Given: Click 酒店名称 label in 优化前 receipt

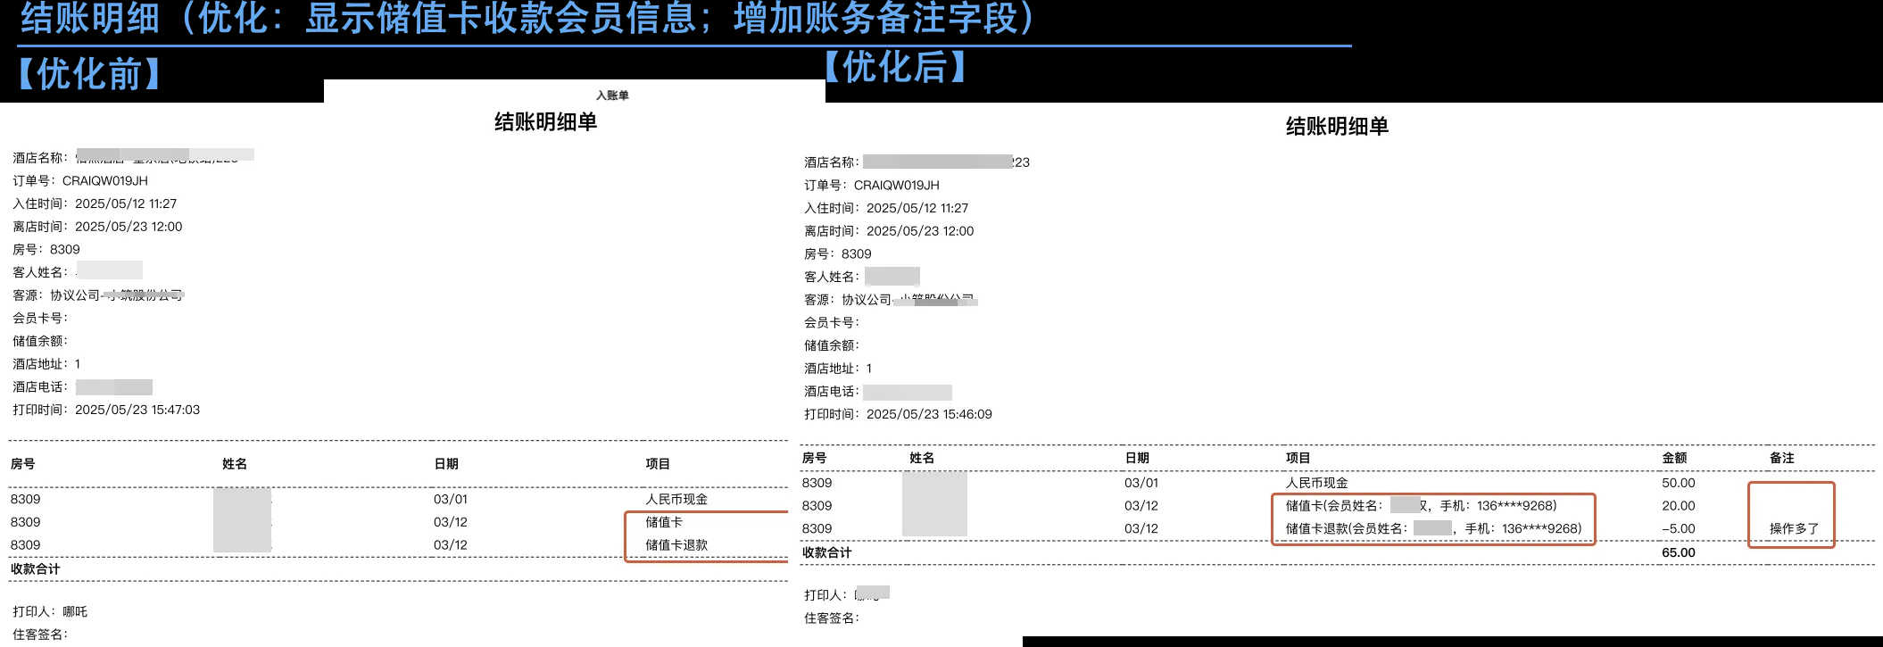Looking at the screenshot, I should click(x=40, y=158).
